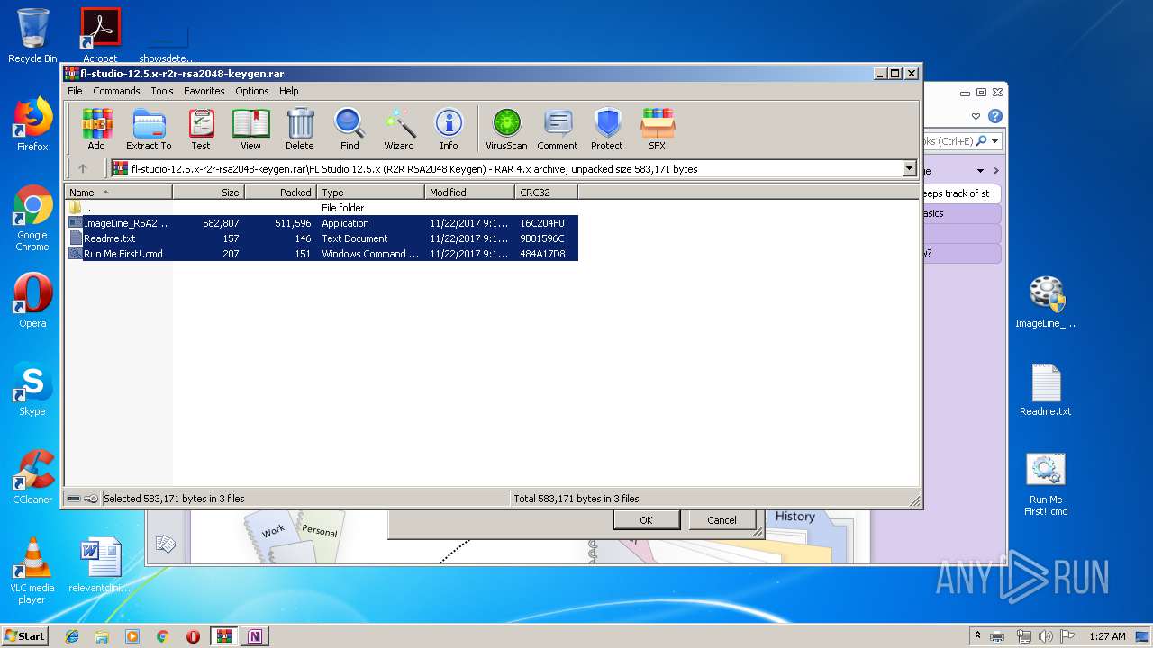This screenshot has width=1153, height=648.
Task: Click the Test archive toolbar icon
Action: 201,129
